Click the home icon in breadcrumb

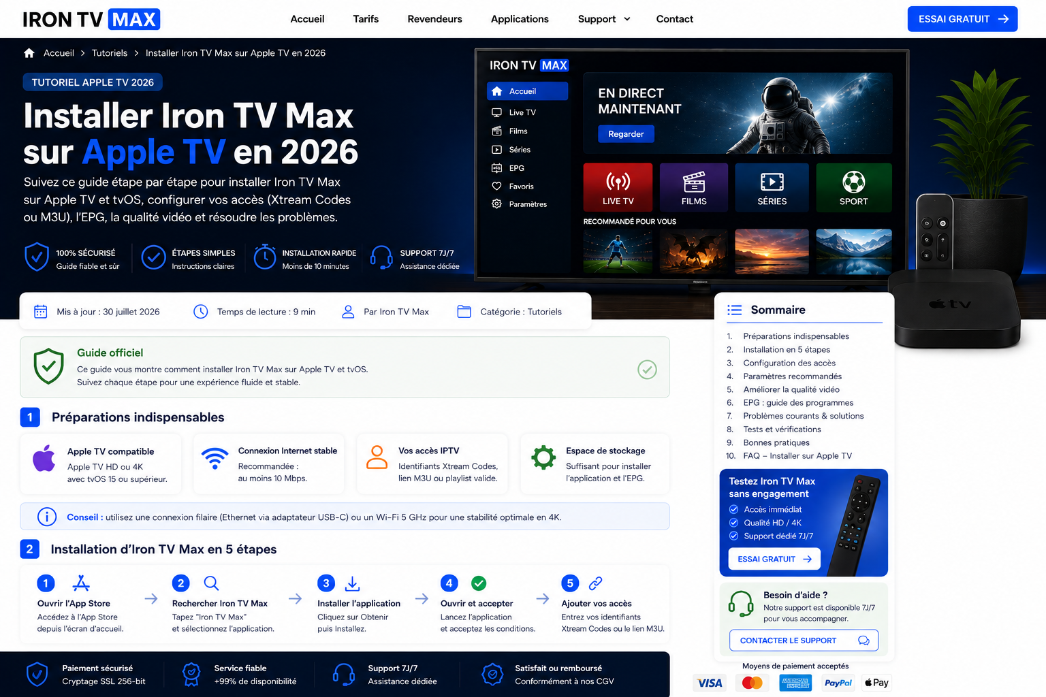(29, 53)
